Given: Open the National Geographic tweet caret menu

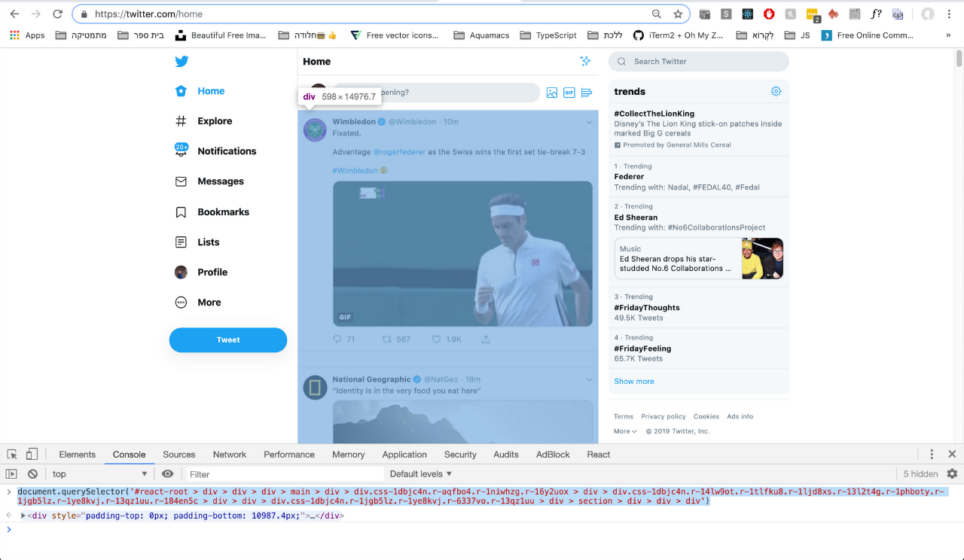Looking at the screenshot, I should coord(590,379).
